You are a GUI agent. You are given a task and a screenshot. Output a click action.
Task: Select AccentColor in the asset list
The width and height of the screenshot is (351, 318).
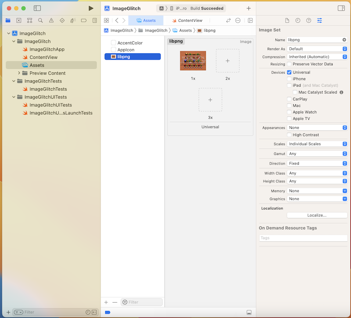click(130, 43)
